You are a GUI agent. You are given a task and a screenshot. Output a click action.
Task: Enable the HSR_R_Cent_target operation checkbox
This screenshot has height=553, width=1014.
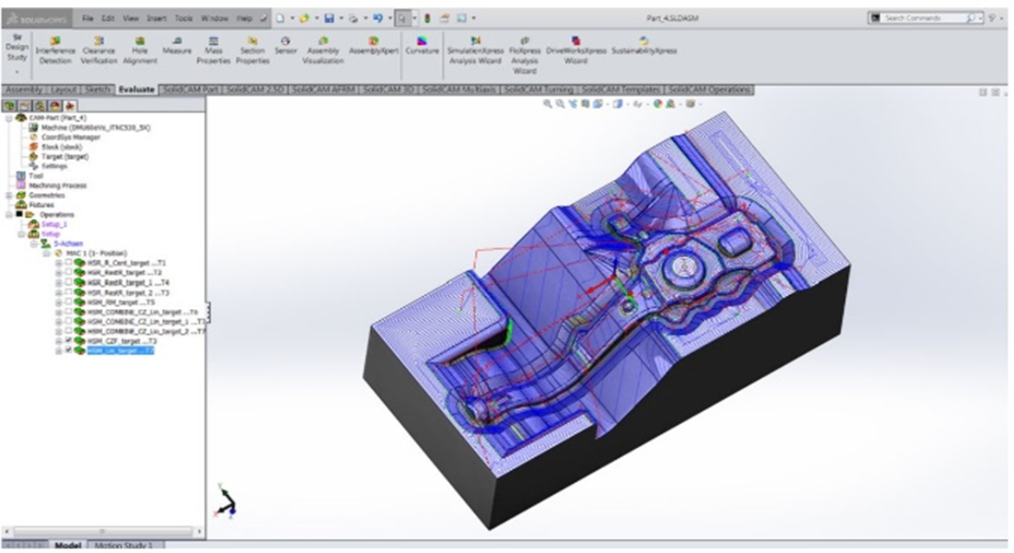68,263
